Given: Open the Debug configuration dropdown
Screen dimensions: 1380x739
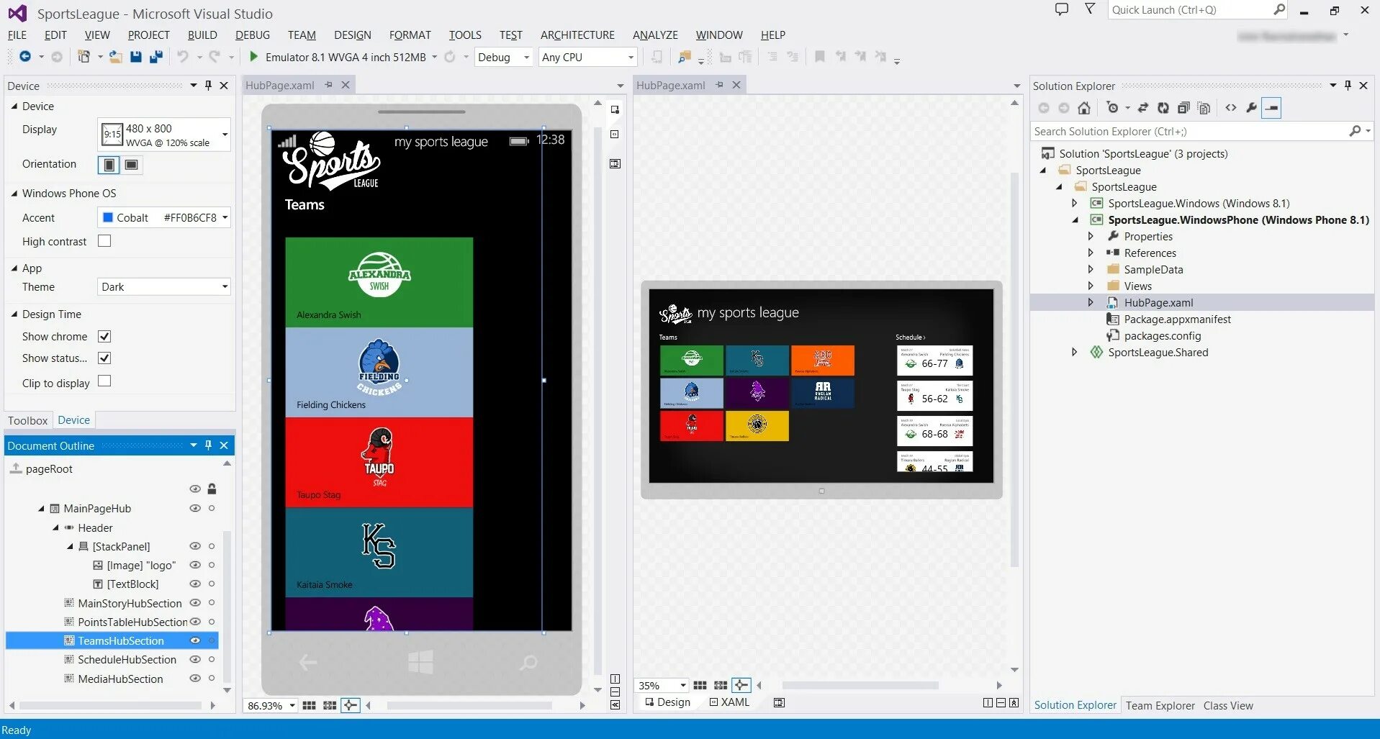Looking at the screenshot, I should [503, 57].
